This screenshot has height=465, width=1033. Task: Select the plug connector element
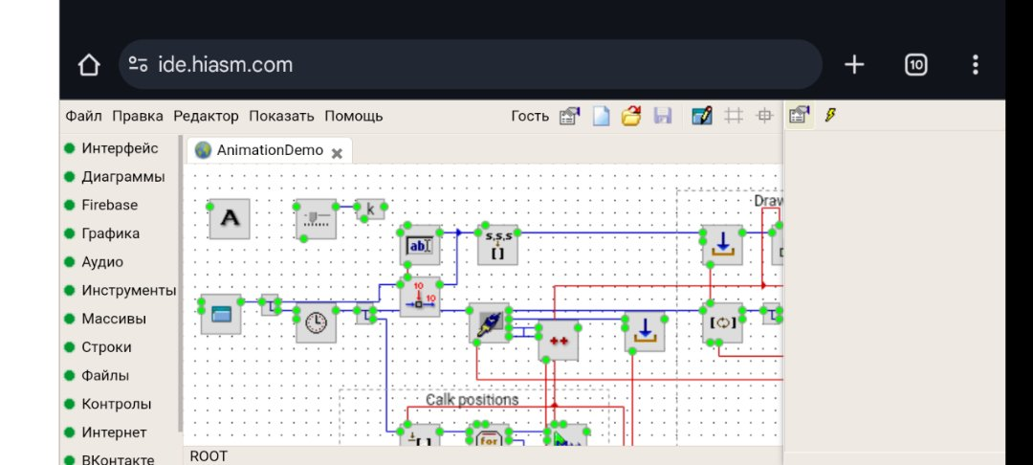[490, 322]
